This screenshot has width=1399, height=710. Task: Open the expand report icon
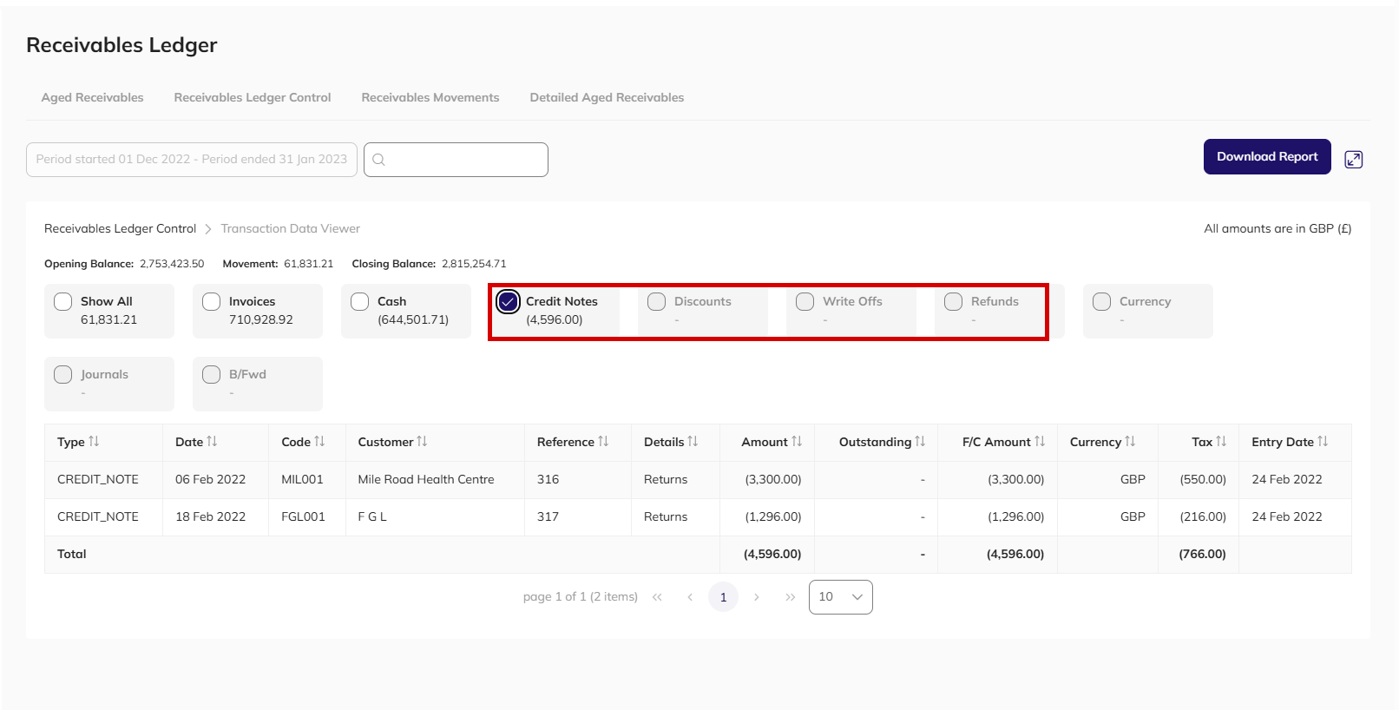[1353, 159]
